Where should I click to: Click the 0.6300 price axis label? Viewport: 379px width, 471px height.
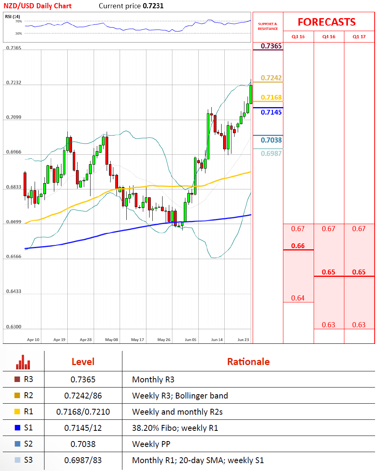pyautogui.click(x=14, y=327)
